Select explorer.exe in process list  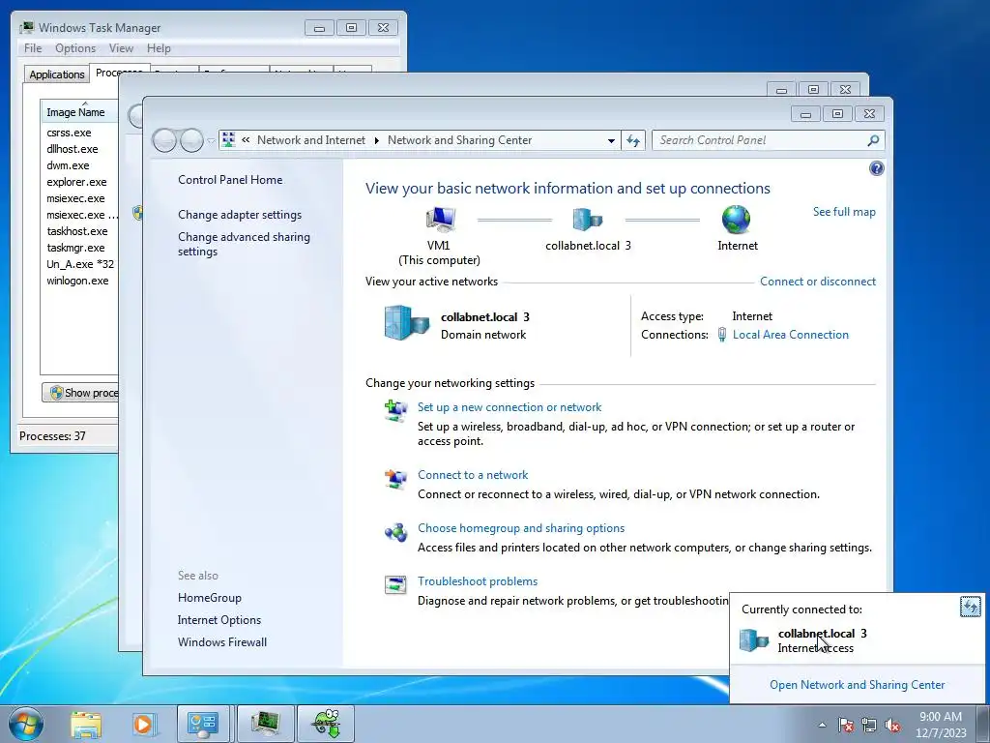[x=79, y=182]
